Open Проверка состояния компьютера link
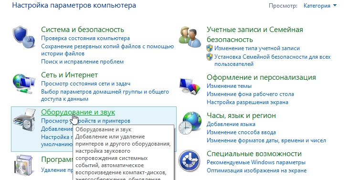Viewport: 348px width, 180px height. 85,38
